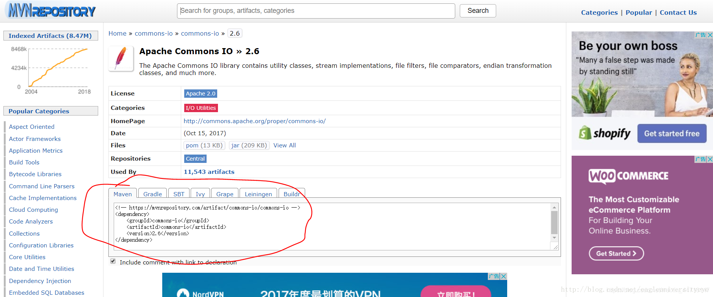713x297 pixels.
Task: Open the Popular navigation link
Action: point(639,13)
